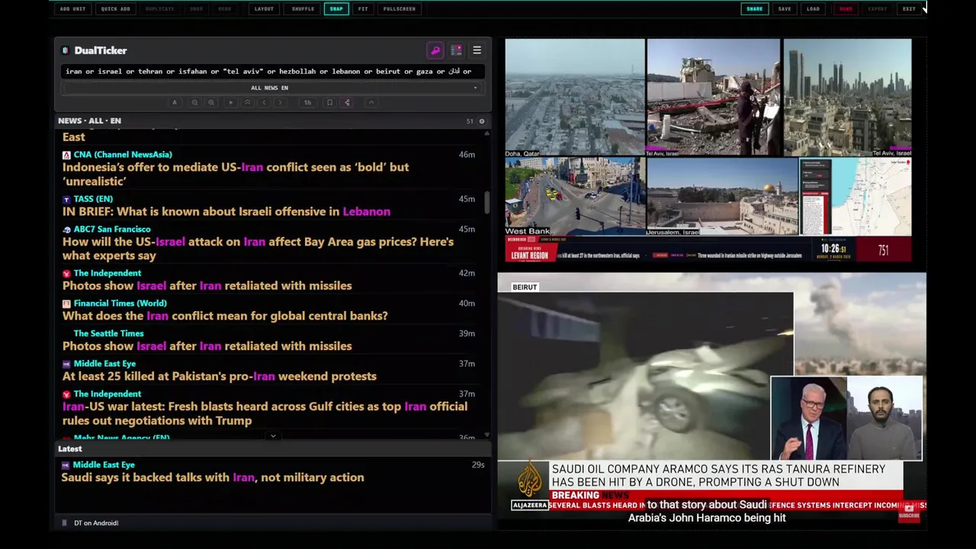Select the West Bank street webcam thumbnail
Screen dimensions: 976x549
[574, 197]
